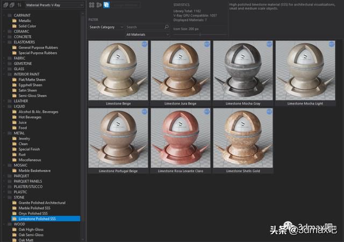Select the CERAMIC category

pos(21,31)
